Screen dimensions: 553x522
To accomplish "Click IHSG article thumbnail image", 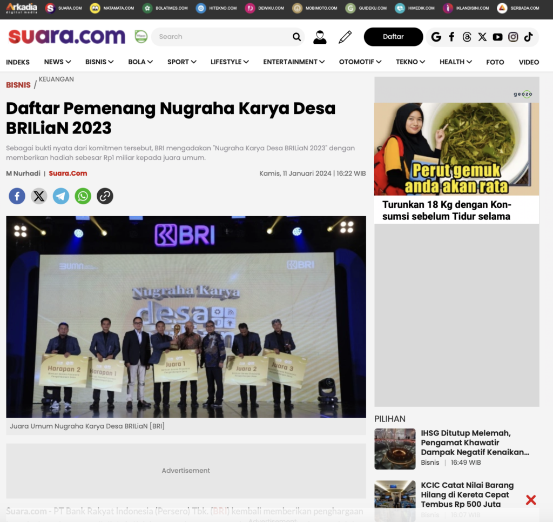I will pos(395,449).
